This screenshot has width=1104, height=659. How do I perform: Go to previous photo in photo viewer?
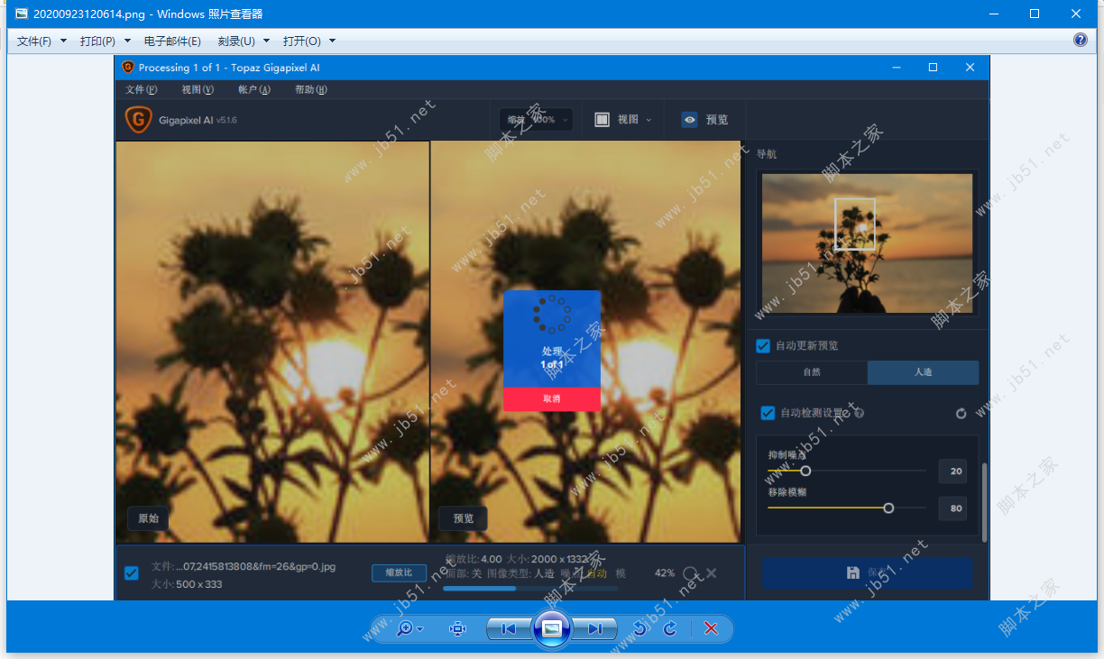(x=508, y=629)
